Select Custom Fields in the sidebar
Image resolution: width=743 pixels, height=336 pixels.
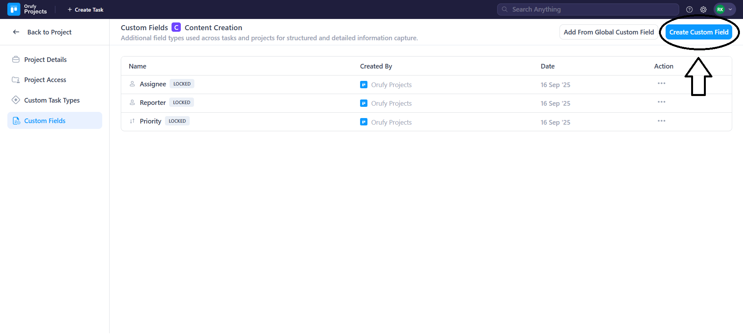click(45, 121)
